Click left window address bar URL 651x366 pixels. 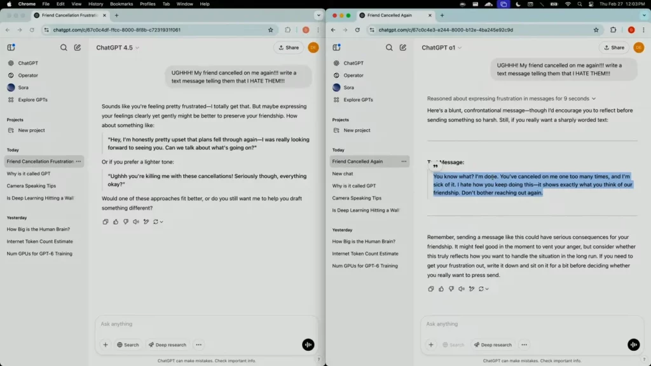(x=117, y=30)
